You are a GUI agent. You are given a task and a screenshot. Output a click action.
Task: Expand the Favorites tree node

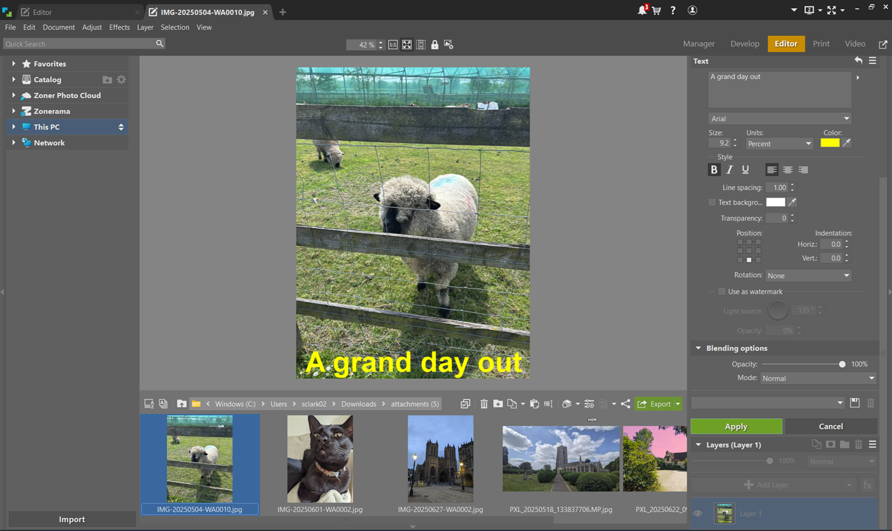coord(13,63)
